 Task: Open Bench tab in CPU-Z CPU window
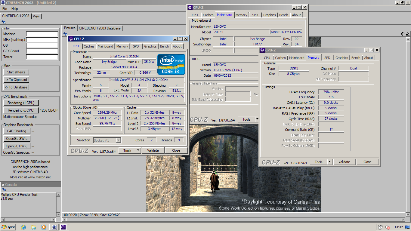point(165,46)
